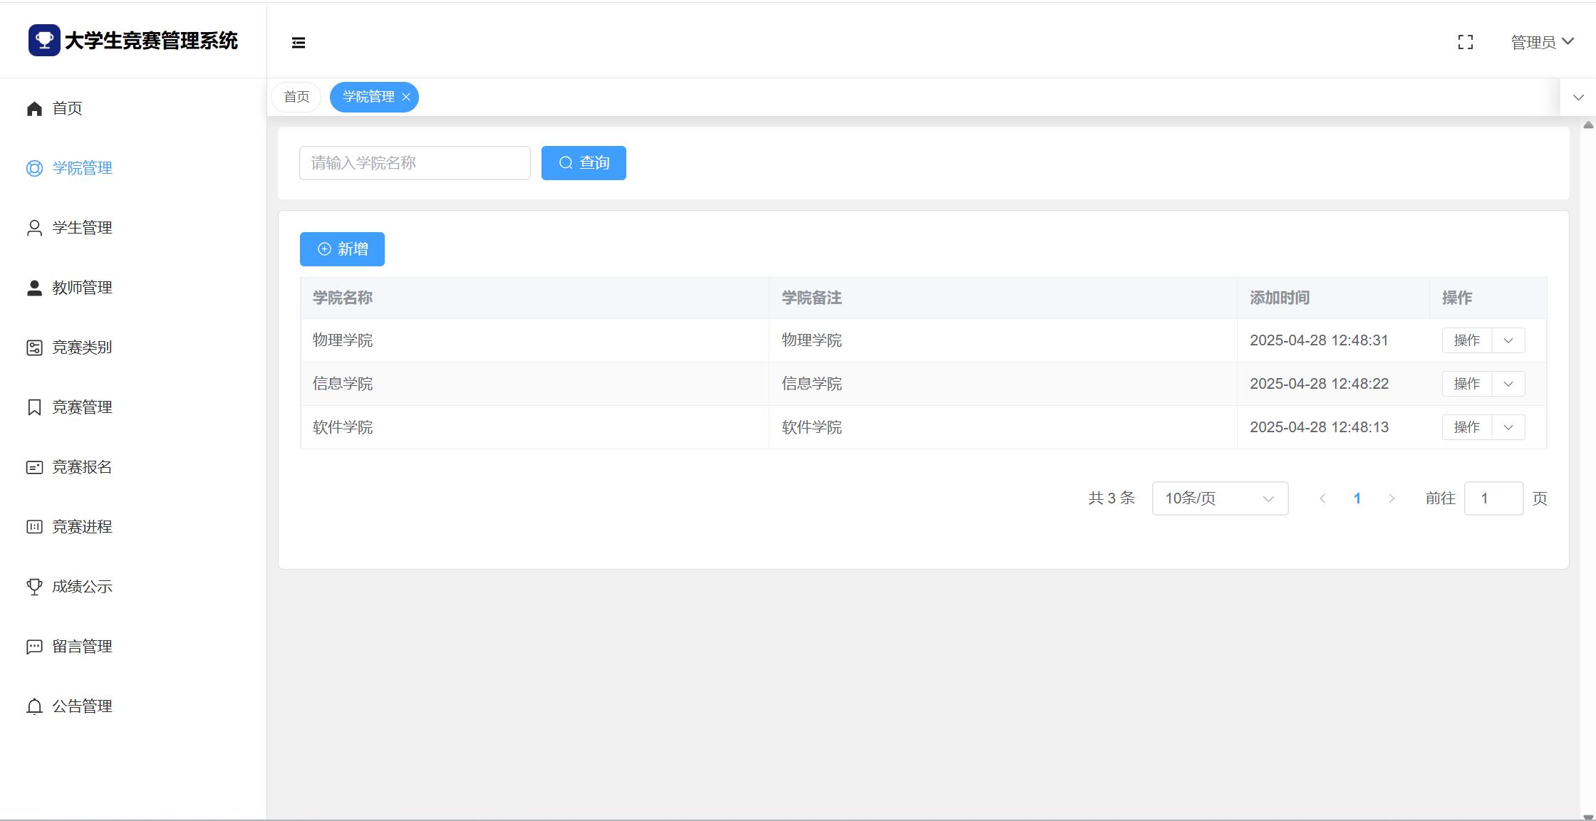Open 成绩公示 trophy menu item
Screen dimensions: 1596x821
pyautogui.click(x=81, y=587)
